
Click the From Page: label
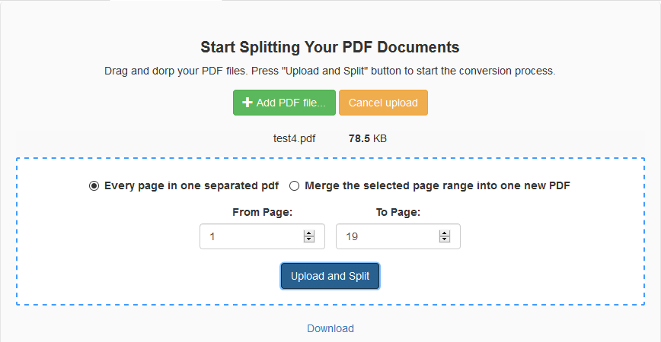point(262,212)
